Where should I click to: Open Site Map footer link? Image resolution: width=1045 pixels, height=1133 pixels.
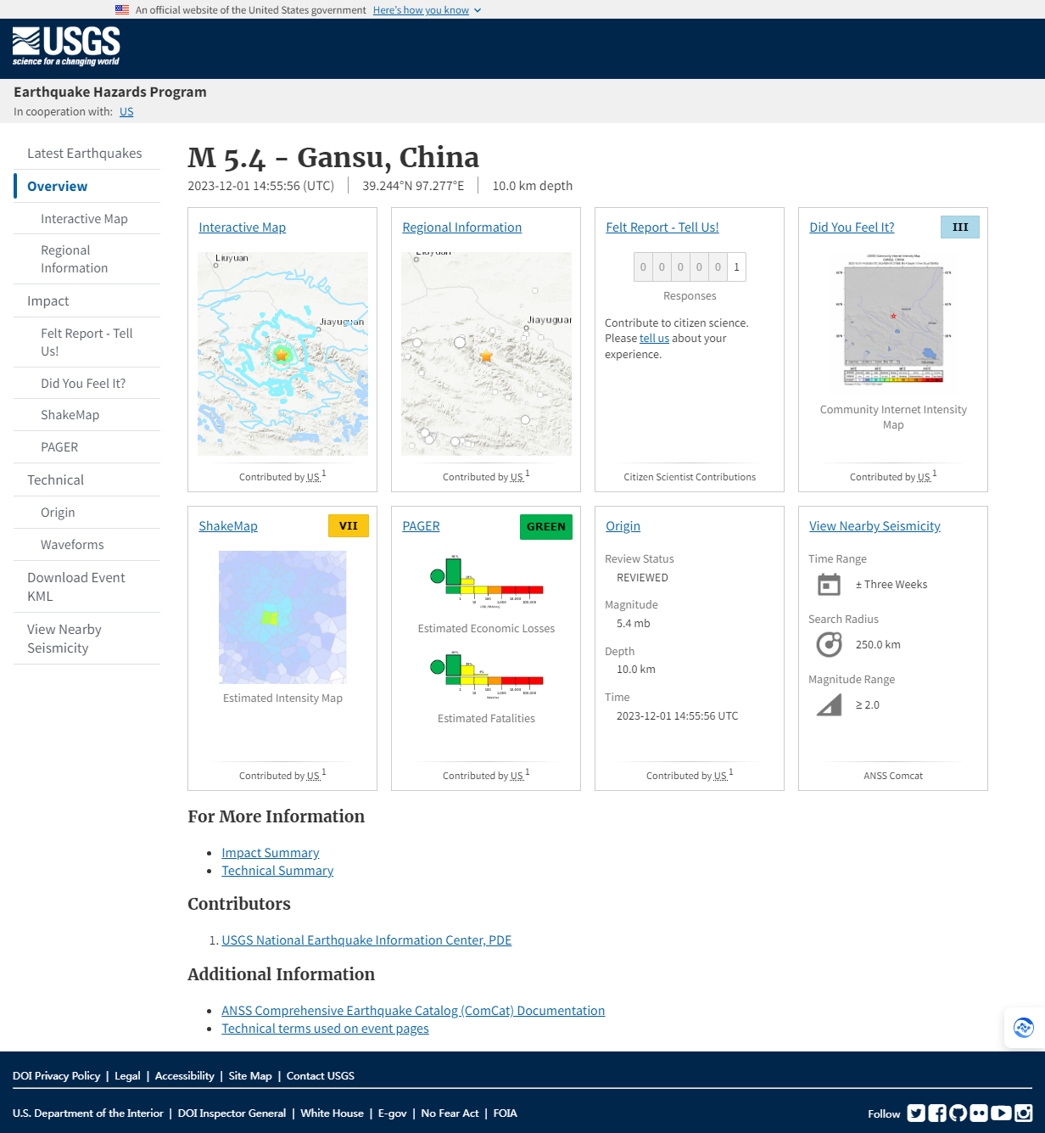[250, 1075]
